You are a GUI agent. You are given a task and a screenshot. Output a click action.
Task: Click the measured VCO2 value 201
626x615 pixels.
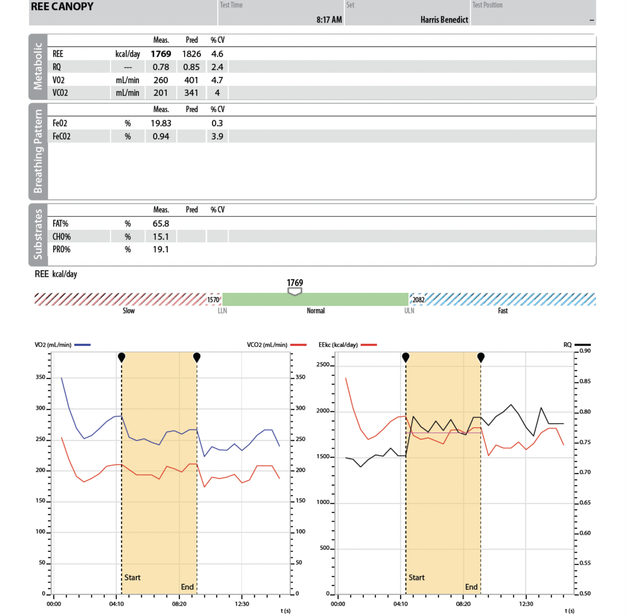click(x=161, y=93)
